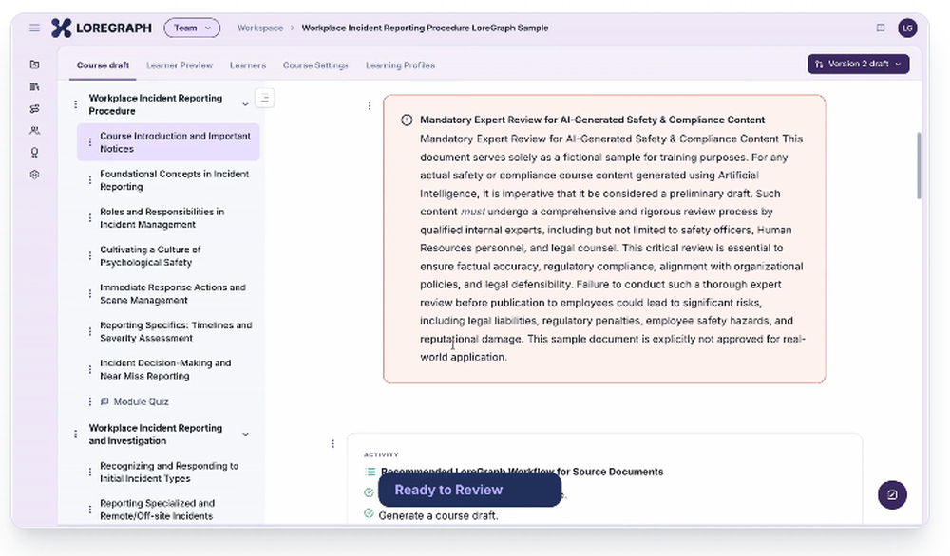Select Reporting Specifics: Timelines and Severity Assessment
The height and width of the screenshot is (556, 950).
(176, 331)
